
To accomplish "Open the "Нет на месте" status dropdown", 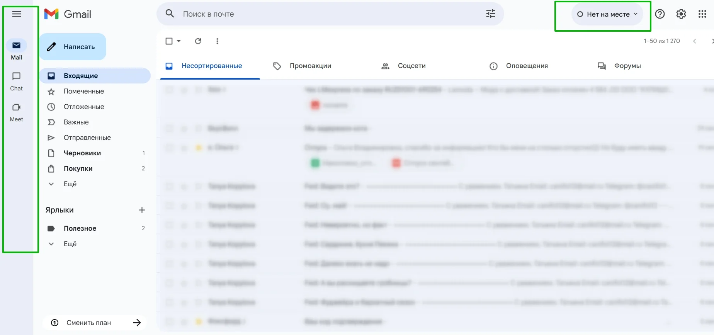I will (607, 14).
